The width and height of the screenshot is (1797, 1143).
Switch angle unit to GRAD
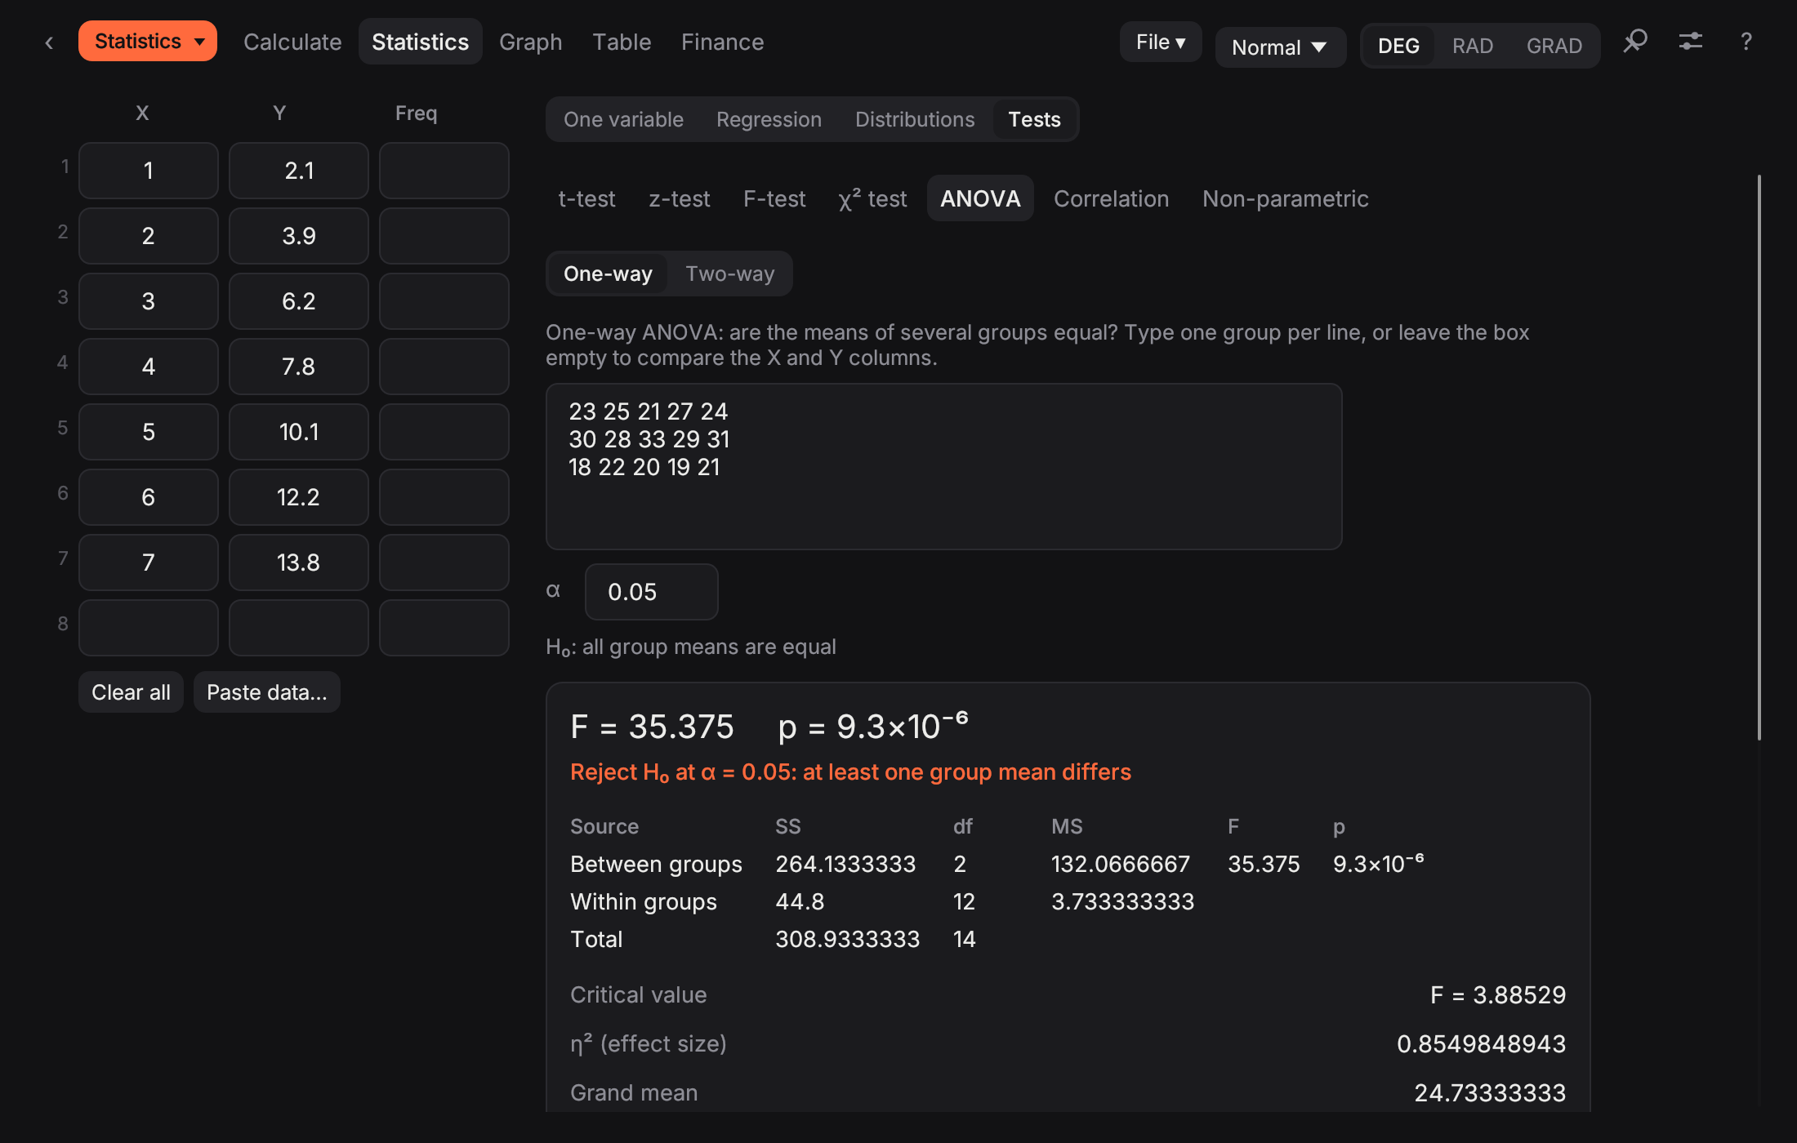1554,46
